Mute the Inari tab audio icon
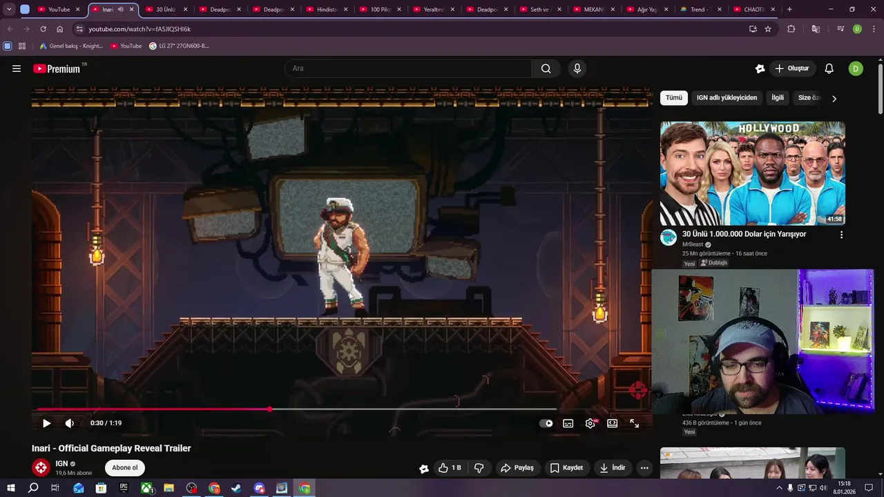This screenshot has height=497, width=884. (120, 10)
